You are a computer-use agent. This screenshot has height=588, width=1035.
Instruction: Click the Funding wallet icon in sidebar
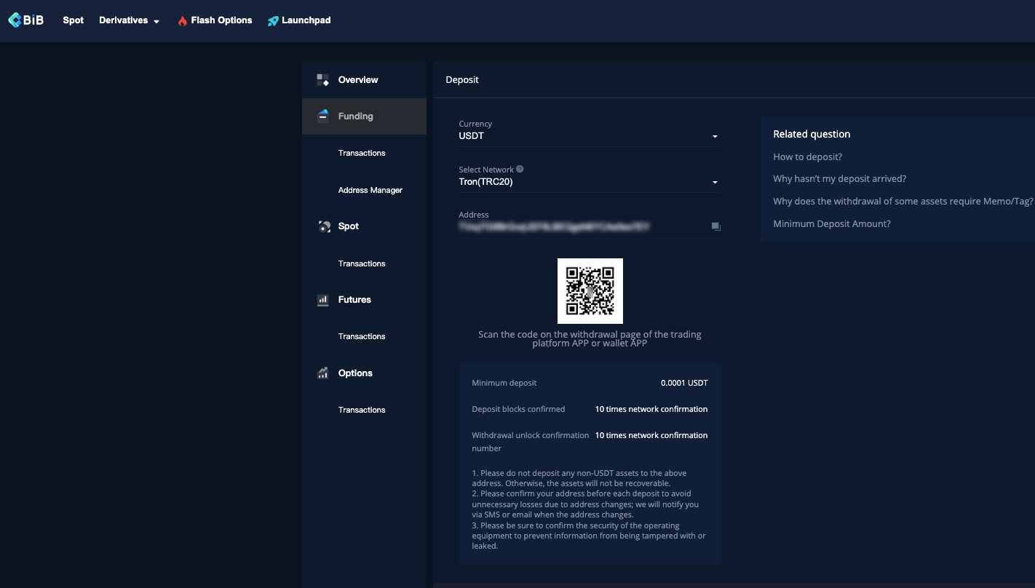[323, 116]
